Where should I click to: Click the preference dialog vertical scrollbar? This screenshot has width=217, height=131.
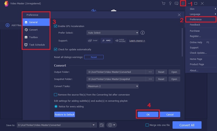point(182,42)
